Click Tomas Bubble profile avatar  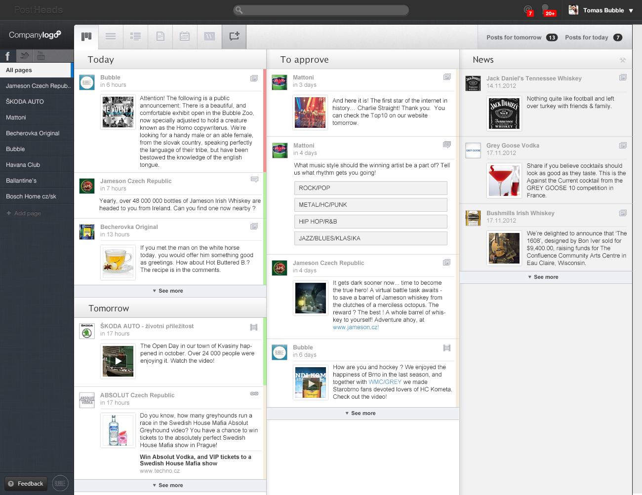coord(573,10)
